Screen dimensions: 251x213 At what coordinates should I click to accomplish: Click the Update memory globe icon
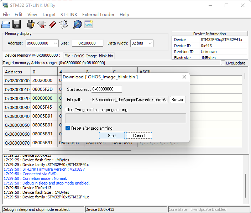point(78,24)
